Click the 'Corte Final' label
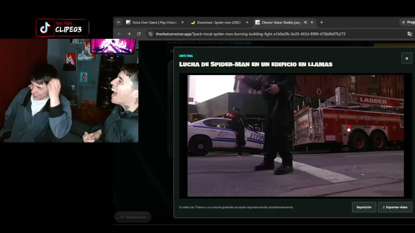Screen dimensions: 415x233 (186, 56)
